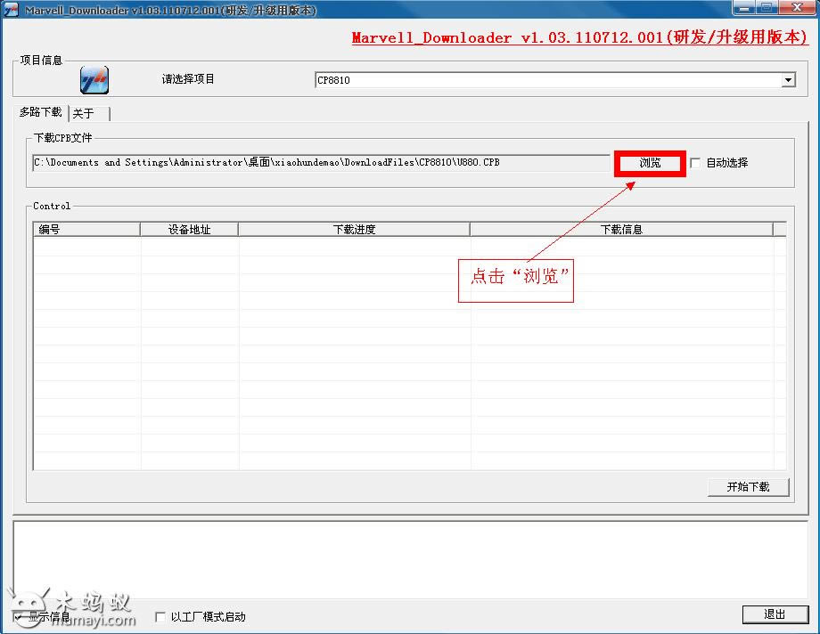The height and width of the screenshot is (634, 820).
Task: Click the 设备地址 column header
Action: tap(189, 230)
